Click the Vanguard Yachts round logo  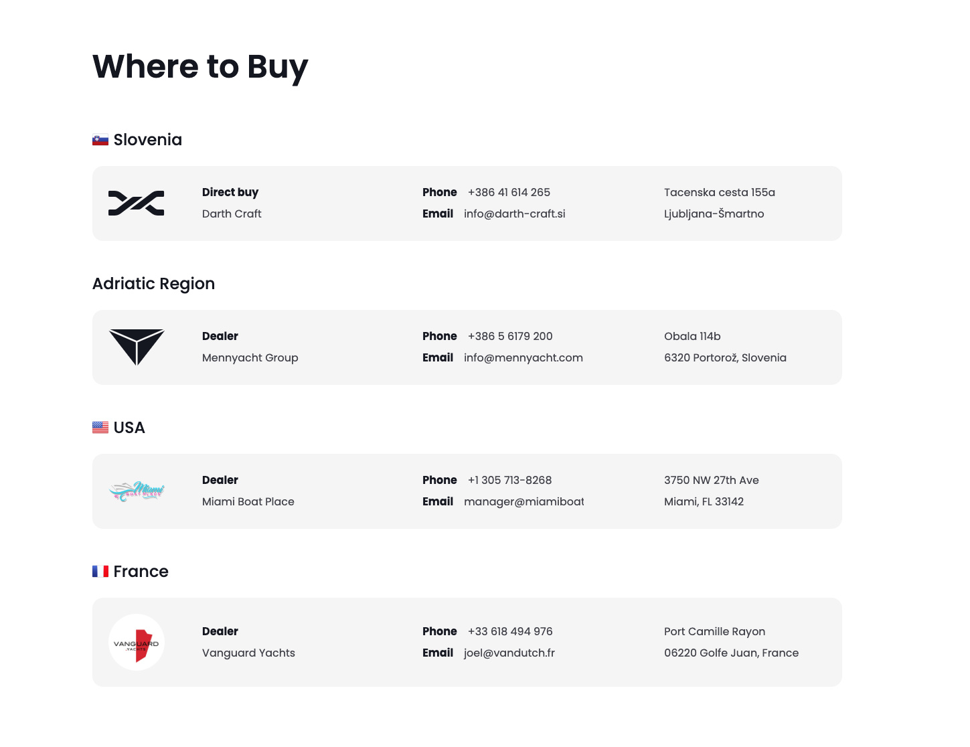tap(137, 643)
